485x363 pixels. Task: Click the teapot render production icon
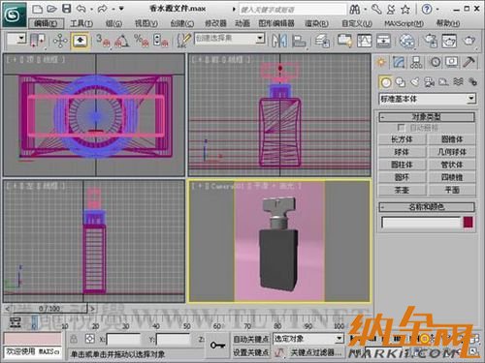coord(469,41)
